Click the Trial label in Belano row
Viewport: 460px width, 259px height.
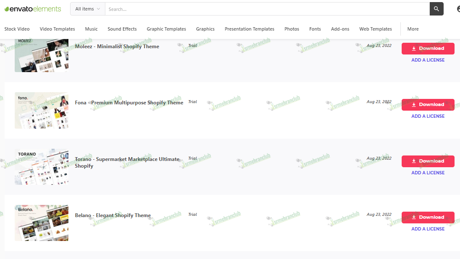[x=193, y=215]
